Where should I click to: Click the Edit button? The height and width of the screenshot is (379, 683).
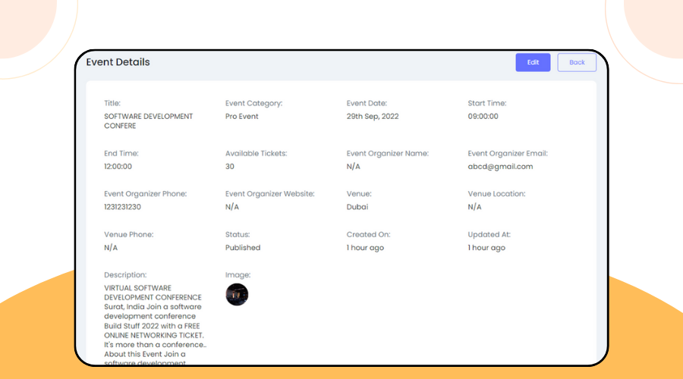(x=533, y=62)
